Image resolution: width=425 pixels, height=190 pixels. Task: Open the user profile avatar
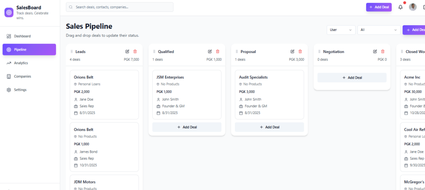click(x=413, y=7)
